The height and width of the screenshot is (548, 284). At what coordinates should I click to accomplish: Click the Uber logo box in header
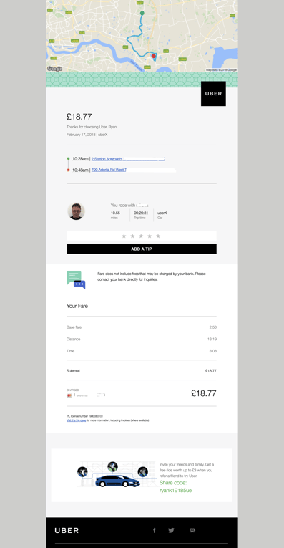tap(213, 94)
